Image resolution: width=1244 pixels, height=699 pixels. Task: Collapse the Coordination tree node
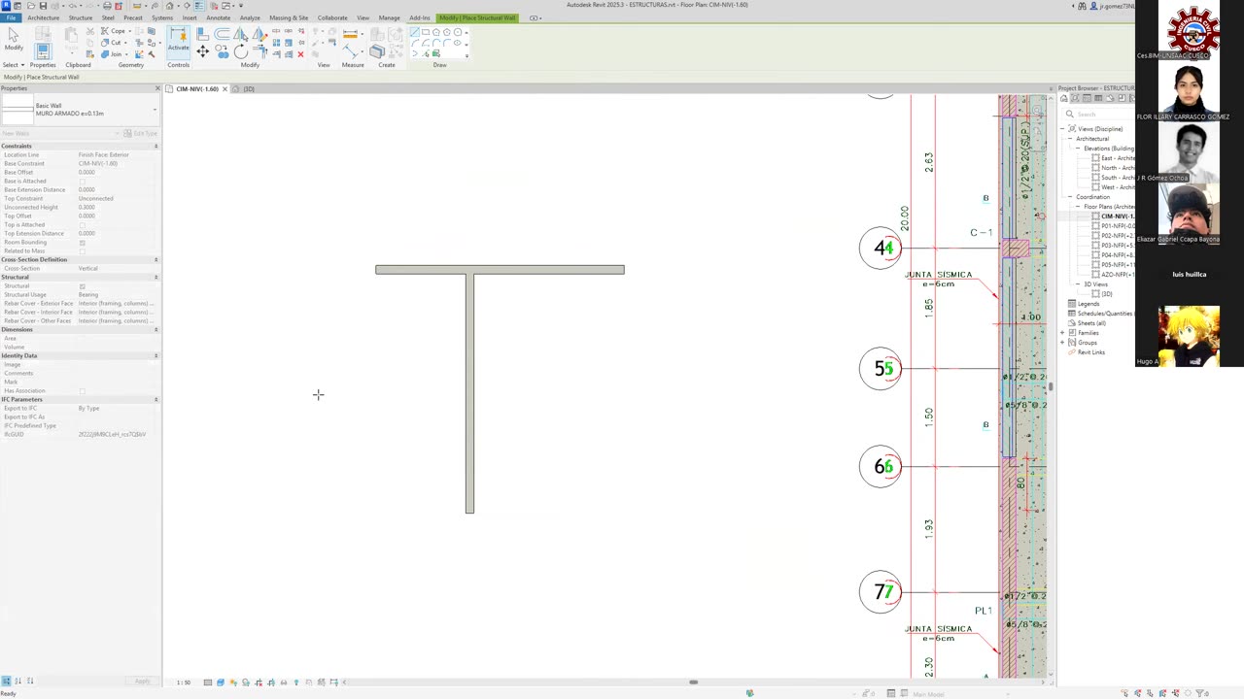point(1070,197)
